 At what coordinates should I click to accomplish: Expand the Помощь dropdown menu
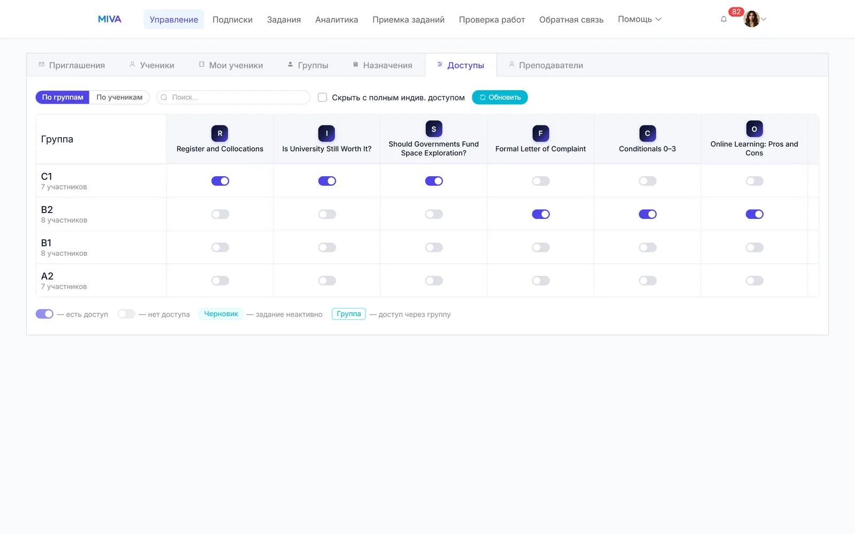[640, 19]
